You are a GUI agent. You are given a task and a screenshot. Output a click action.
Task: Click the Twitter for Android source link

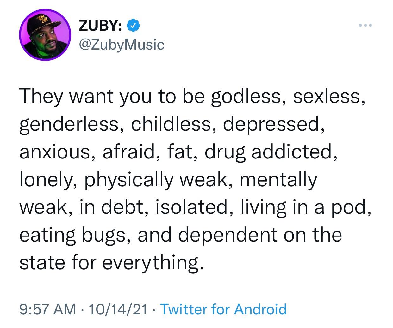[x=223, y=309]
